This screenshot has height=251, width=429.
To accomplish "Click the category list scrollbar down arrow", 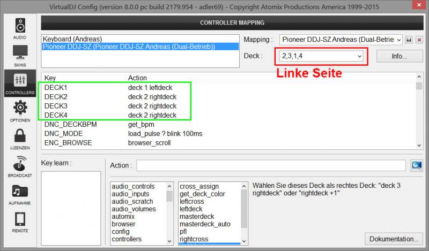I will [169, 241].
